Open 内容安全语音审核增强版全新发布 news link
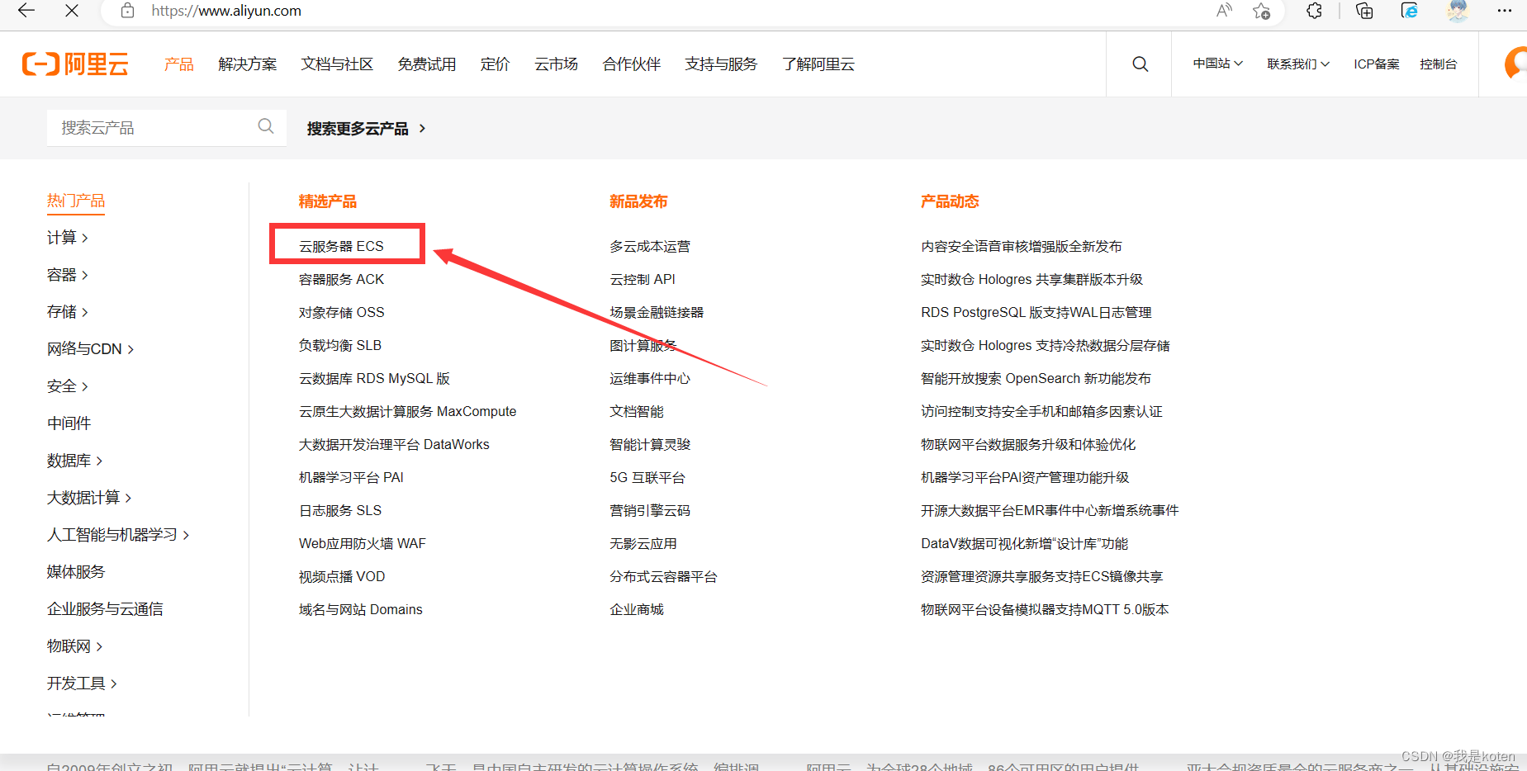 click(x=1022, y=246)
